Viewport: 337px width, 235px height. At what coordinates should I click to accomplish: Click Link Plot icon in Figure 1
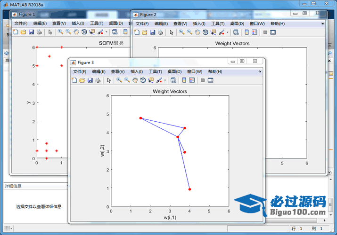[x=115, y=32]
